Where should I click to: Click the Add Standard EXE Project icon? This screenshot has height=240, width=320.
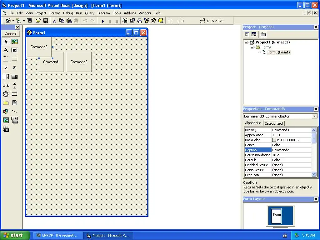[x=8, y=21]
